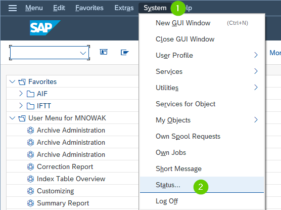Image resolution: width=281 pixels, height=210 pixels.
Task: Open the Favorites menu in the menu bar
Action: point(89,8)
